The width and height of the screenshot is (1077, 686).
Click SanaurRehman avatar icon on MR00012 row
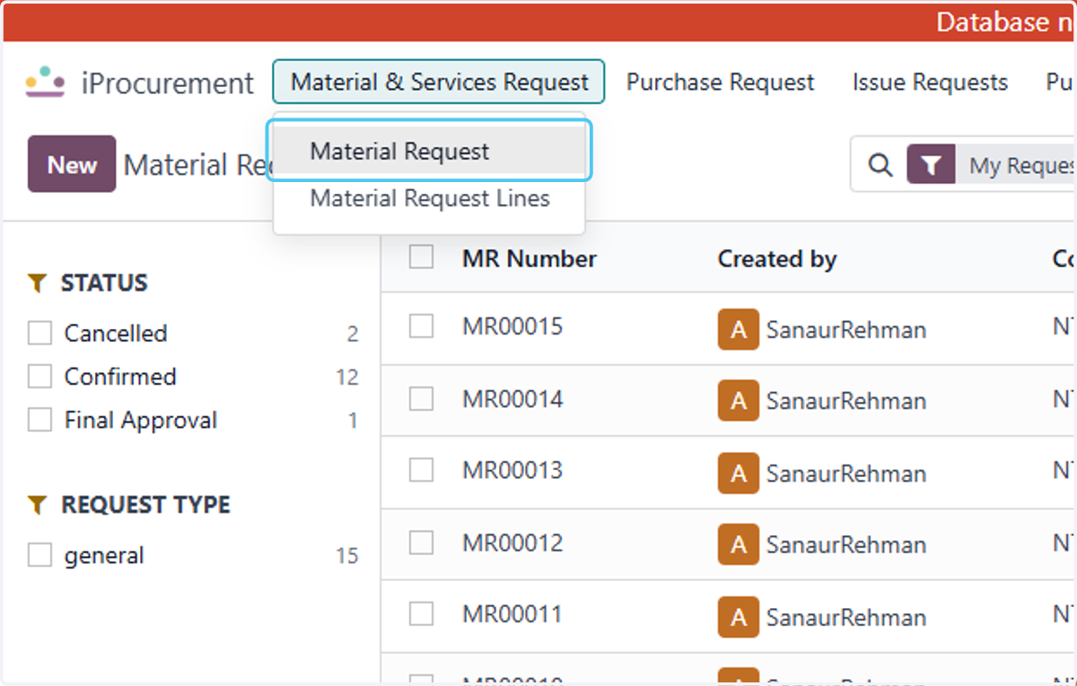coord(739,544)
